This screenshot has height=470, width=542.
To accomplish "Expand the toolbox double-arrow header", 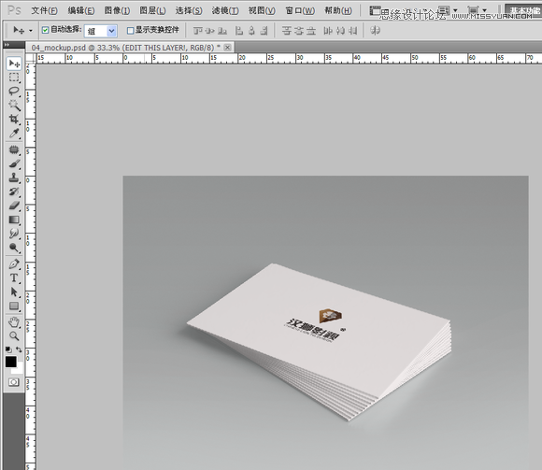I will click(7, 45).
